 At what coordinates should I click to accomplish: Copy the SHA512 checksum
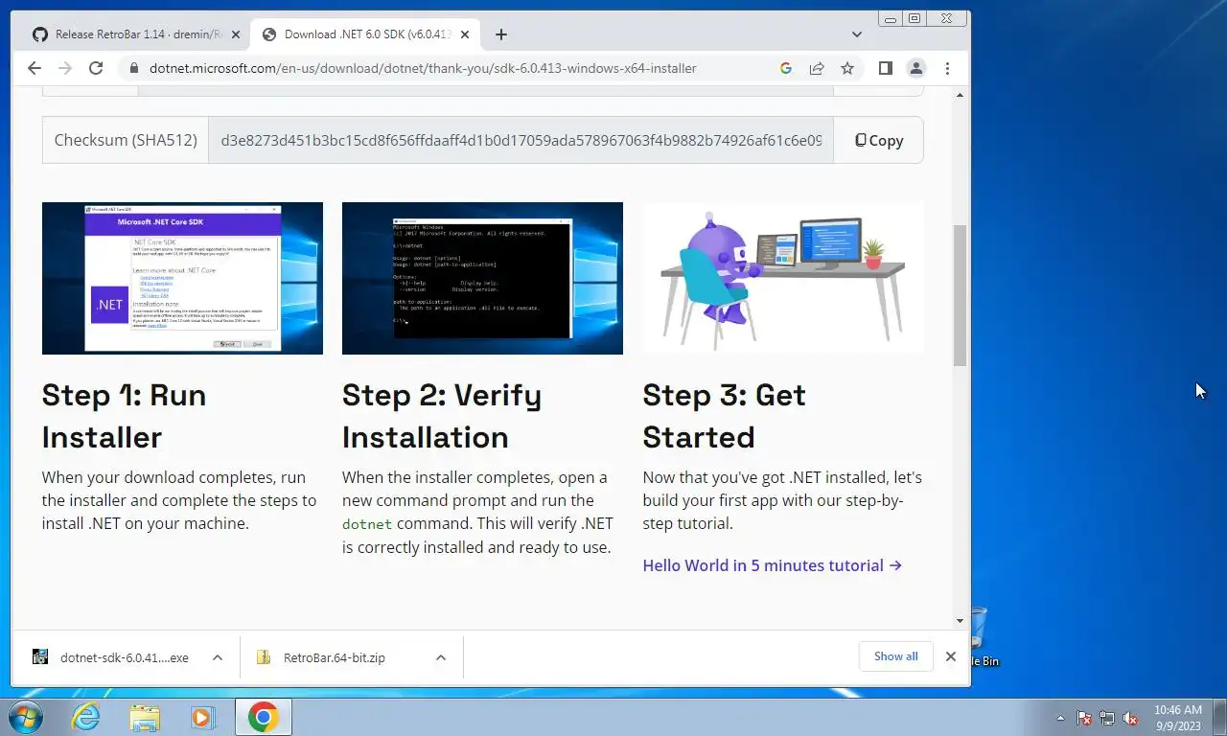click(x=879, y=140)
